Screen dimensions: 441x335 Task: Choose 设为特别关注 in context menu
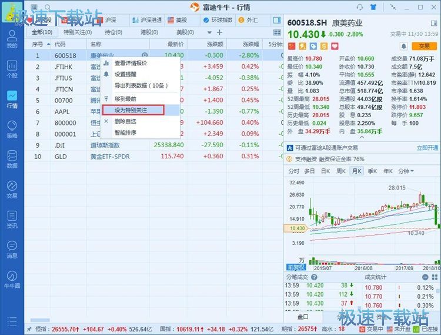tap(140, 110)
